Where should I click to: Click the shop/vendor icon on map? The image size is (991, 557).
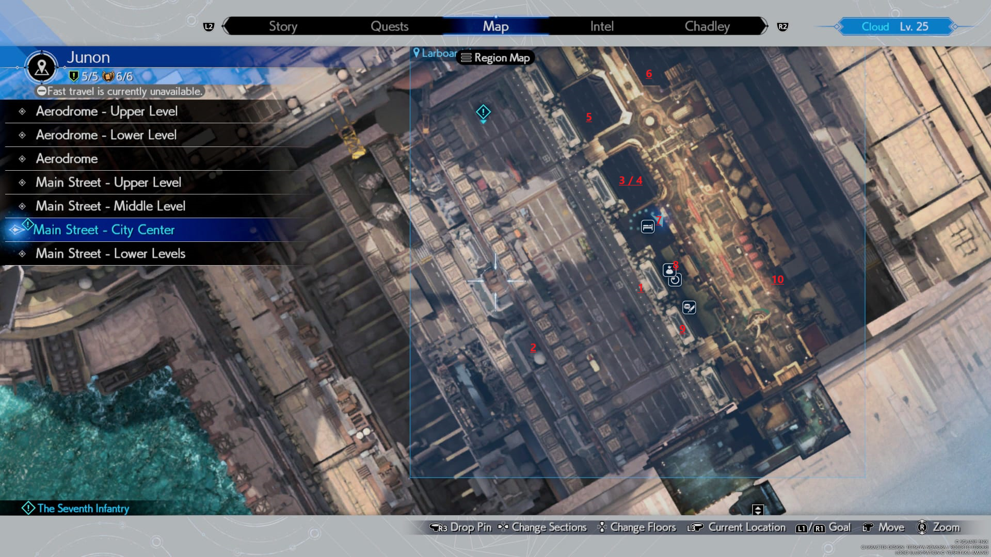[669, 269]
